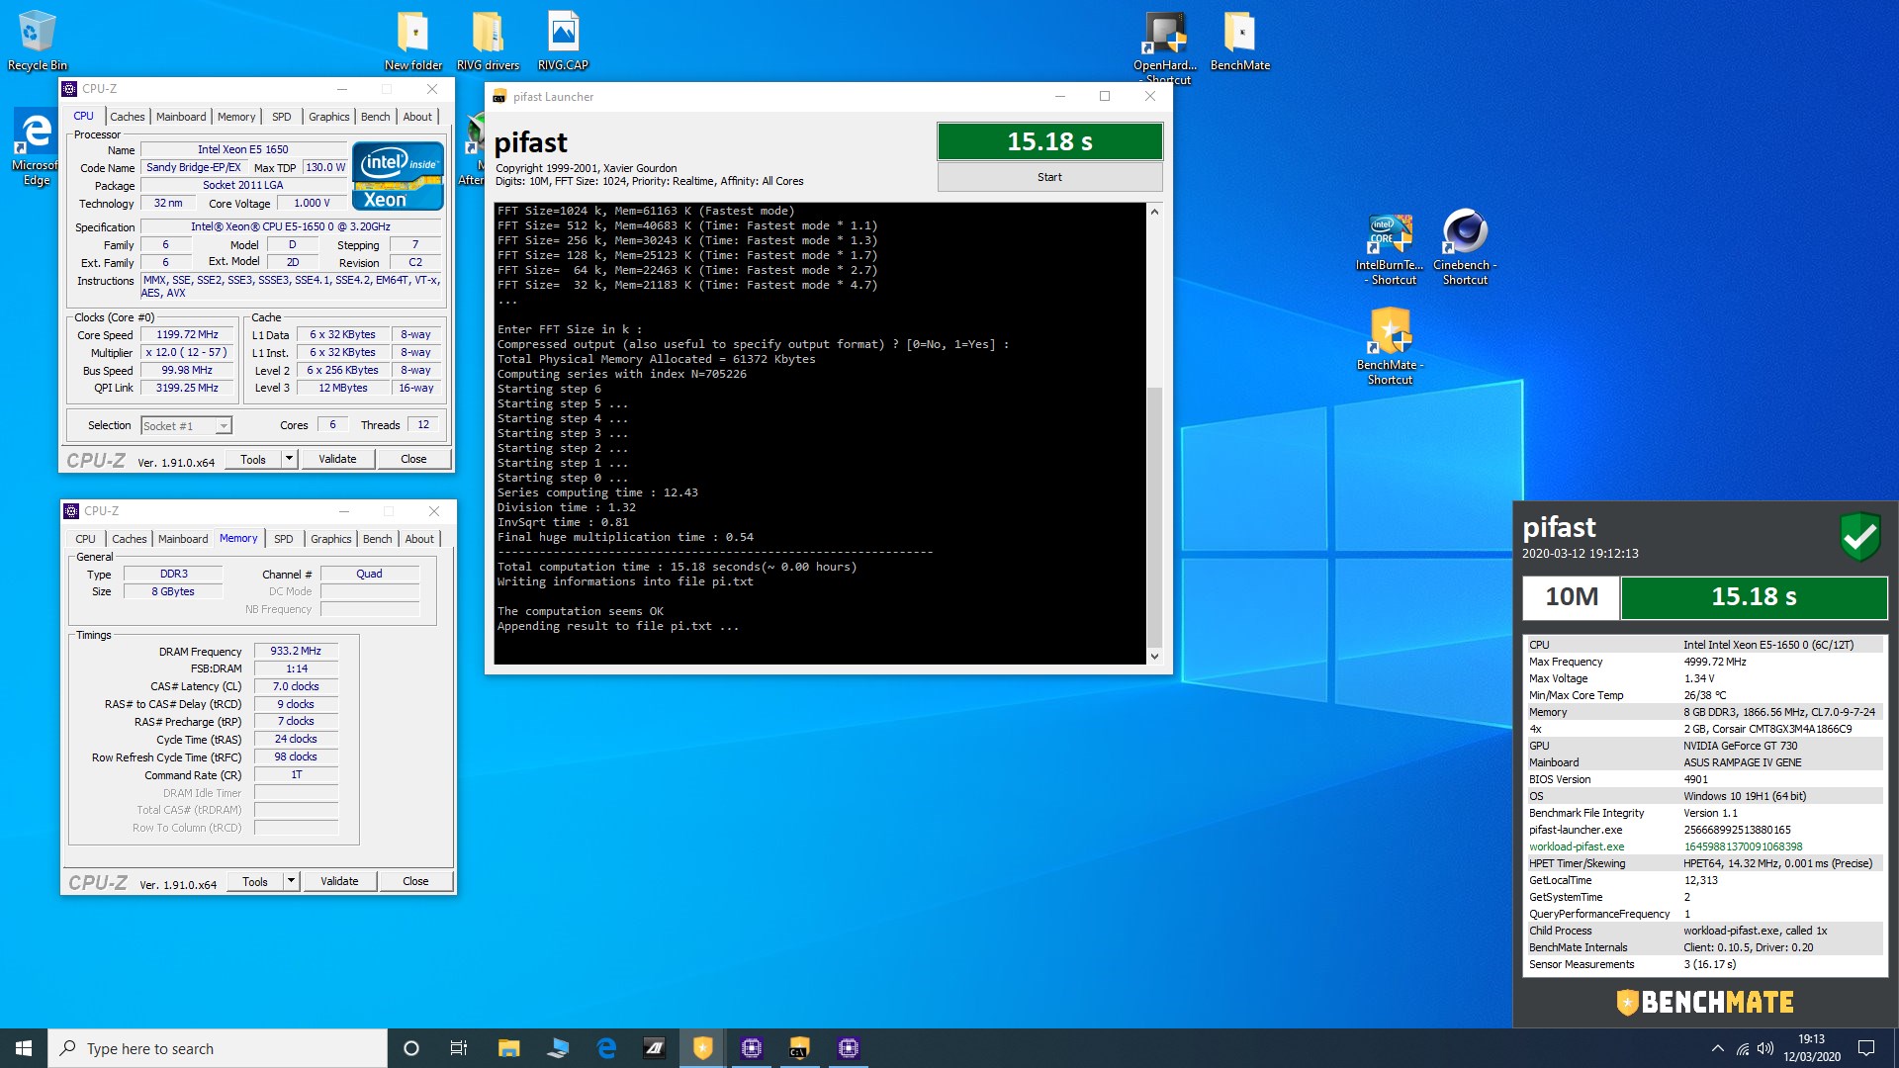Click the Channel # Quad field

coord(369,574)
